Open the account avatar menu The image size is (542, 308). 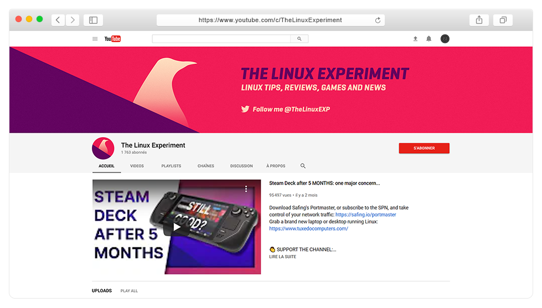[445, 39]
